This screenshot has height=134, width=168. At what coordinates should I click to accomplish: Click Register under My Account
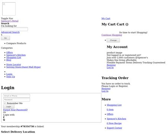[x=111, y=65]
